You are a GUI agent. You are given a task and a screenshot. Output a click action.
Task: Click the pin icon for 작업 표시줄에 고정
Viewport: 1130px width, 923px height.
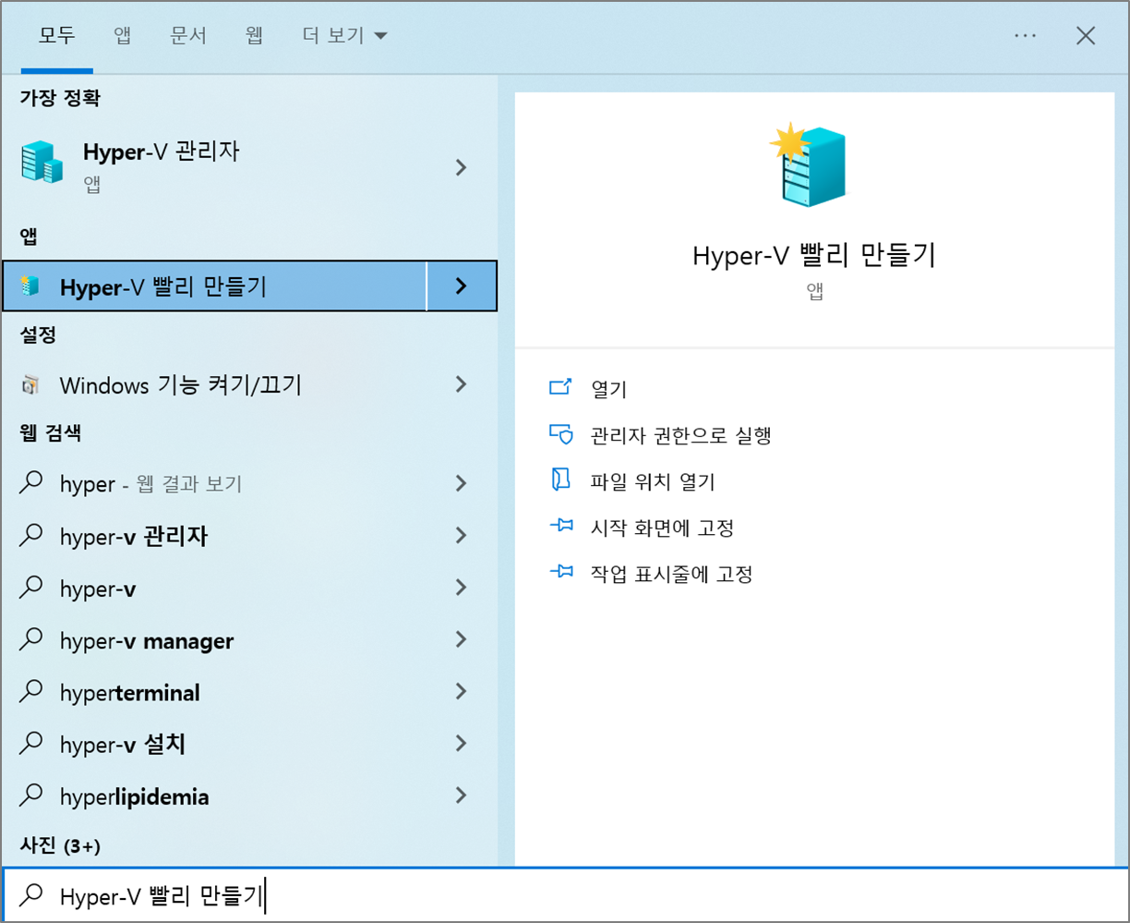coord(561,572)
